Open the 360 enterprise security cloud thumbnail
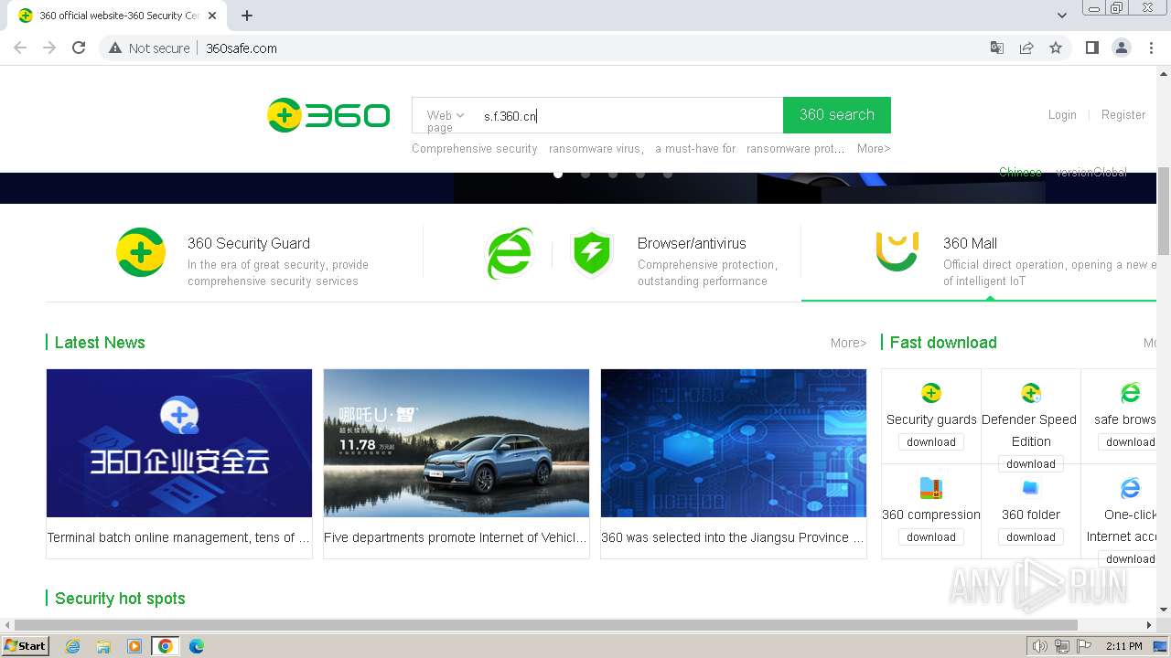Image resolution: width=1171 pixels, height=658 pixels. 179,443
